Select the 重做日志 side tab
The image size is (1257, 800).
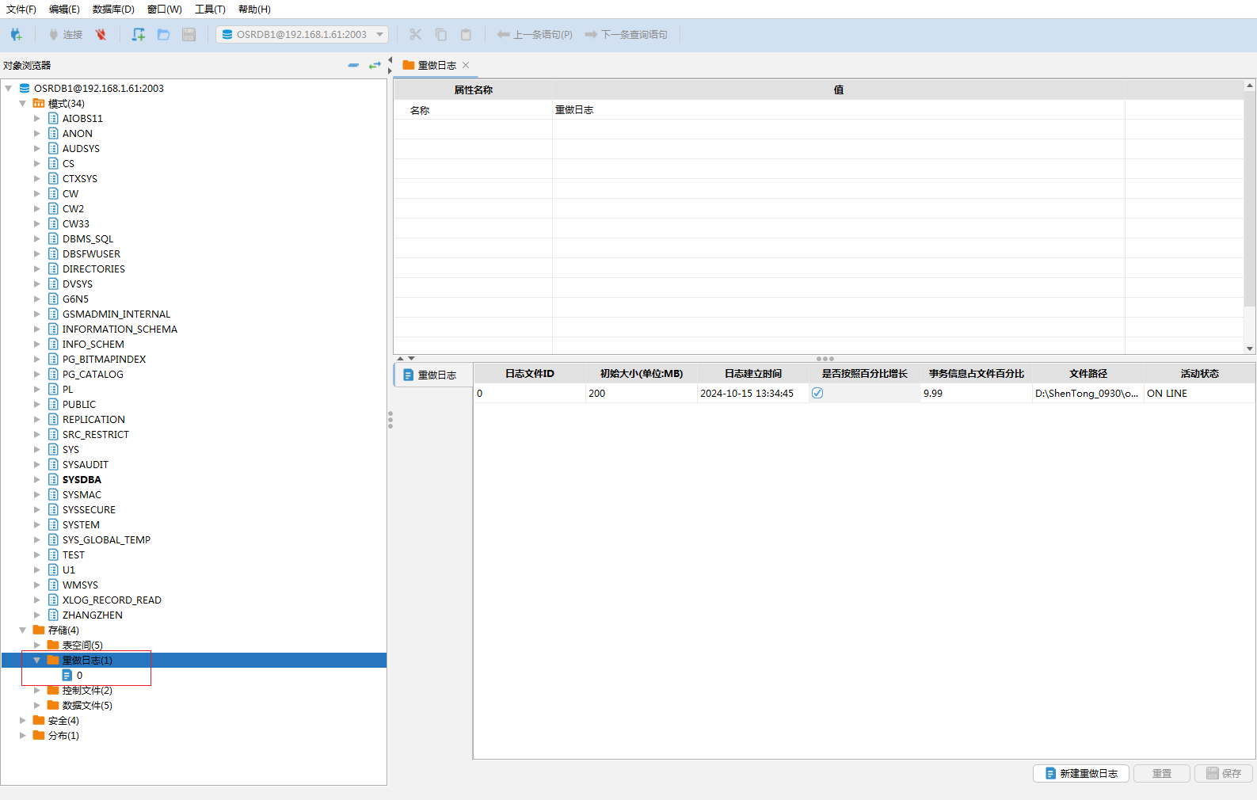(433, 375)
